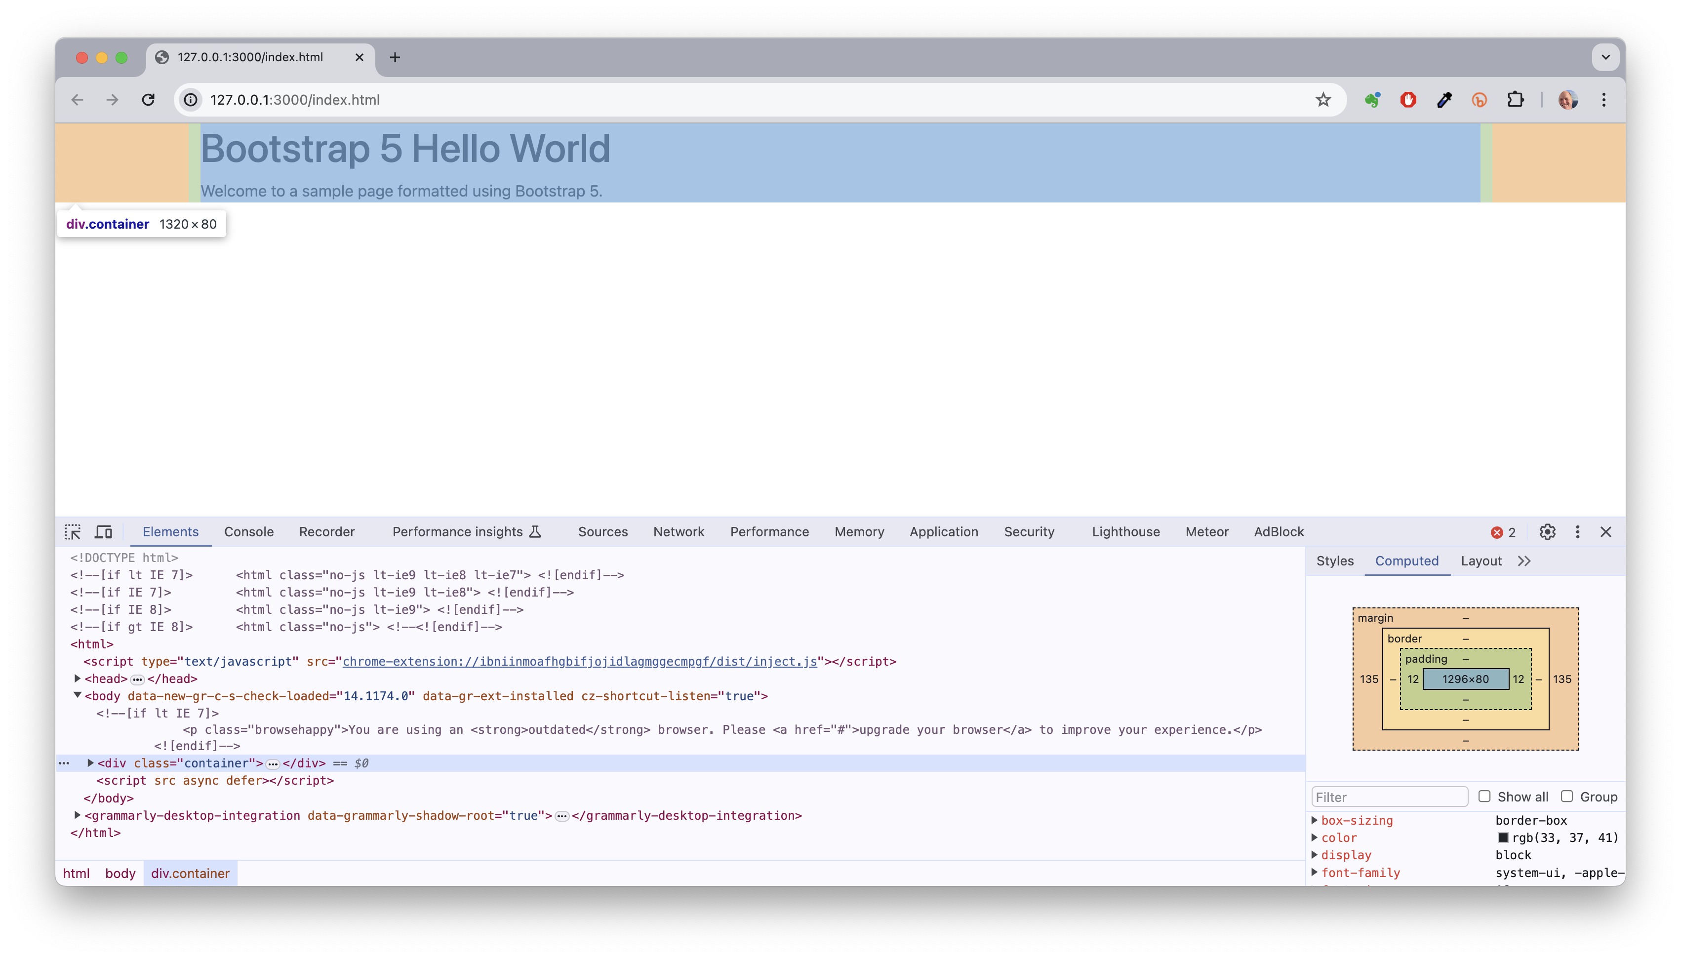This screenshot has height=959, width=1681.
Task: Reload the page using the refresh icon
Action: (x=148, y=99)
